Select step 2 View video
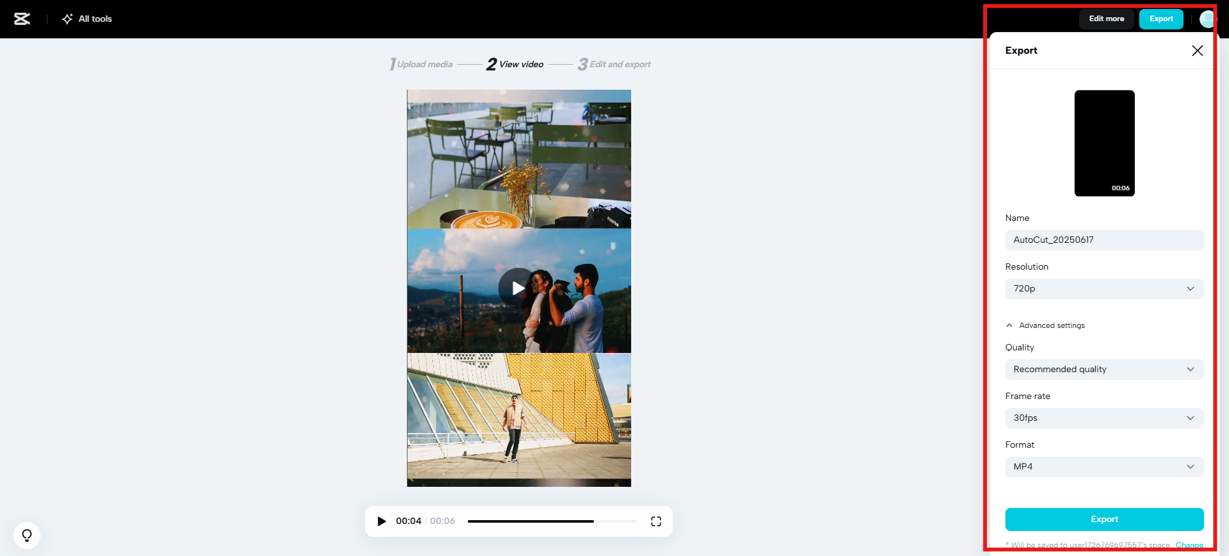1229x556 pixels. [x=515, y=64]
